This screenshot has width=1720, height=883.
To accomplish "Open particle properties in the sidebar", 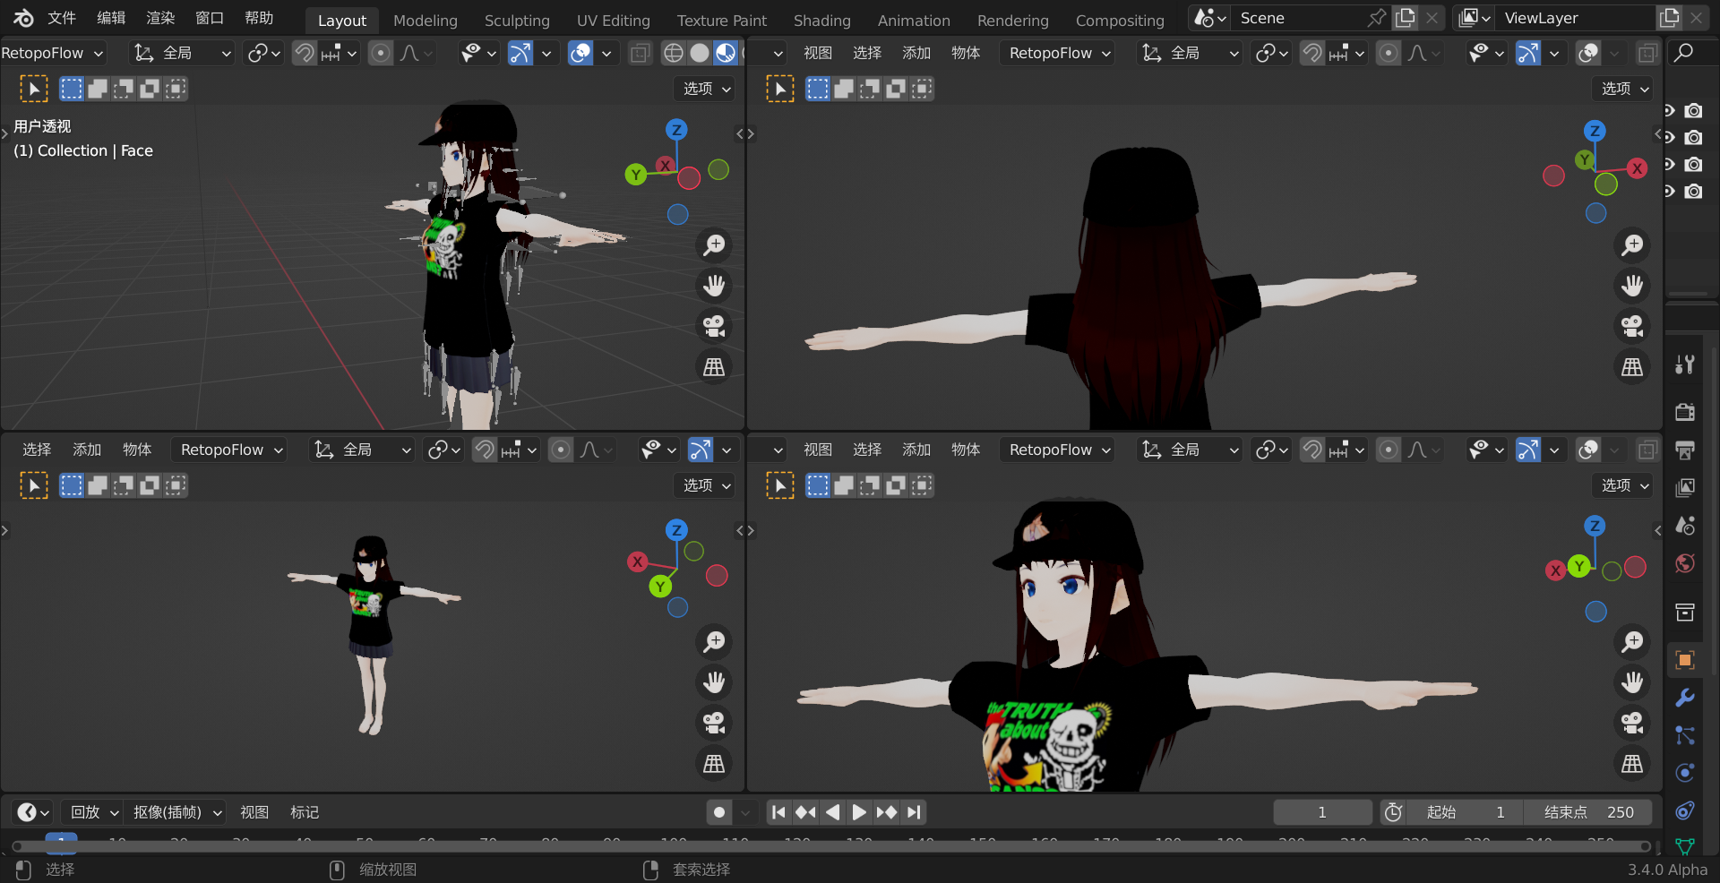I will tap(1684, 735).
